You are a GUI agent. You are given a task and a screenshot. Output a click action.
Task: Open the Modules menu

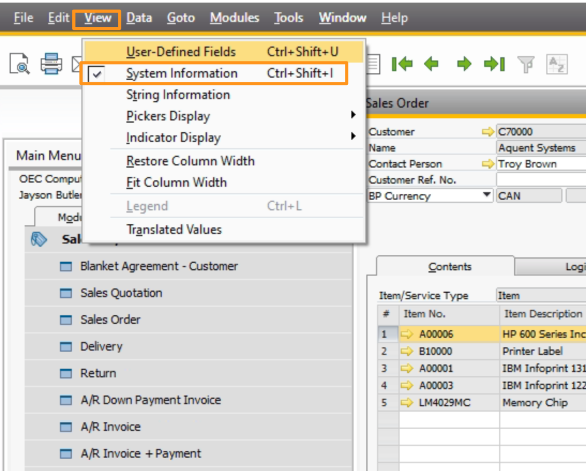[x=234, y=17]
